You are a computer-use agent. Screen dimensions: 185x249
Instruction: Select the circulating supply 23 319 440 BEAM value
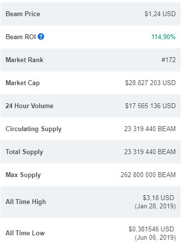(x=150, y=129)
